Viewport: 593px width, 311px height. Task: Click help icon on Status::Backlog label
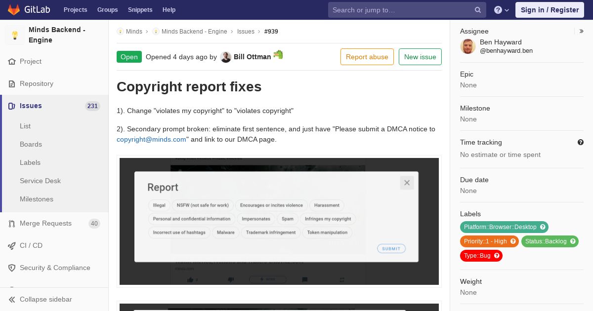coord(573,241)
